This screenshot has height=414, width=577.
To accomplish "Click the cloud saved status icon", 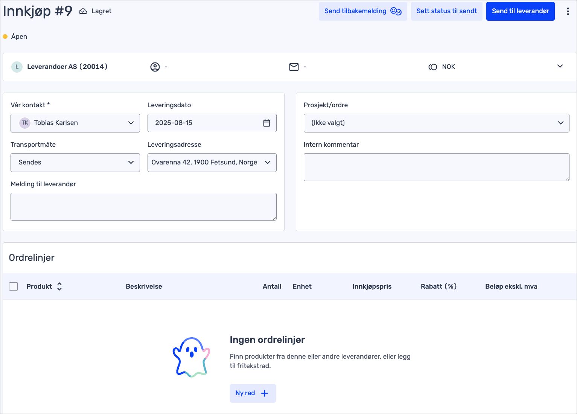I will point(83,11).
